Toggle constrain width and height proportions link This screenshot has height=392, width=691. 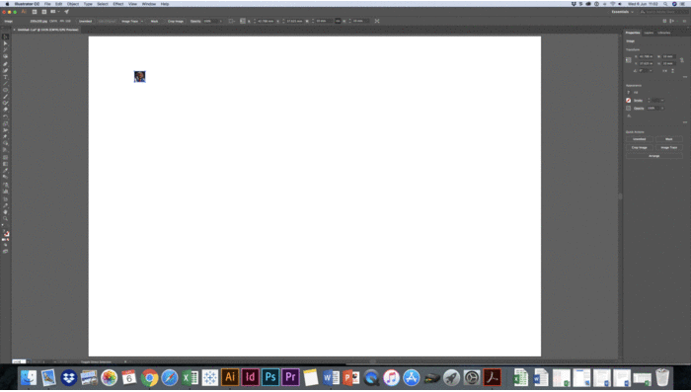[x=682, y=59]
